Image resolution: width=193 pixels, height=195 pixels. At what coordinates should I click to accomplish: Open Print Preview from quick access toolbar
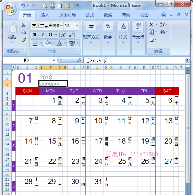(x=45, y=6)
